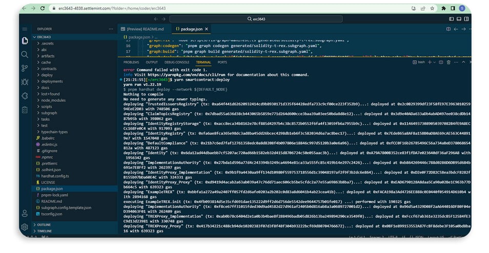Image resolution: width=489 pixels, height=253 pixels.
Task: Install app icon in address bar
Action: 414,8
